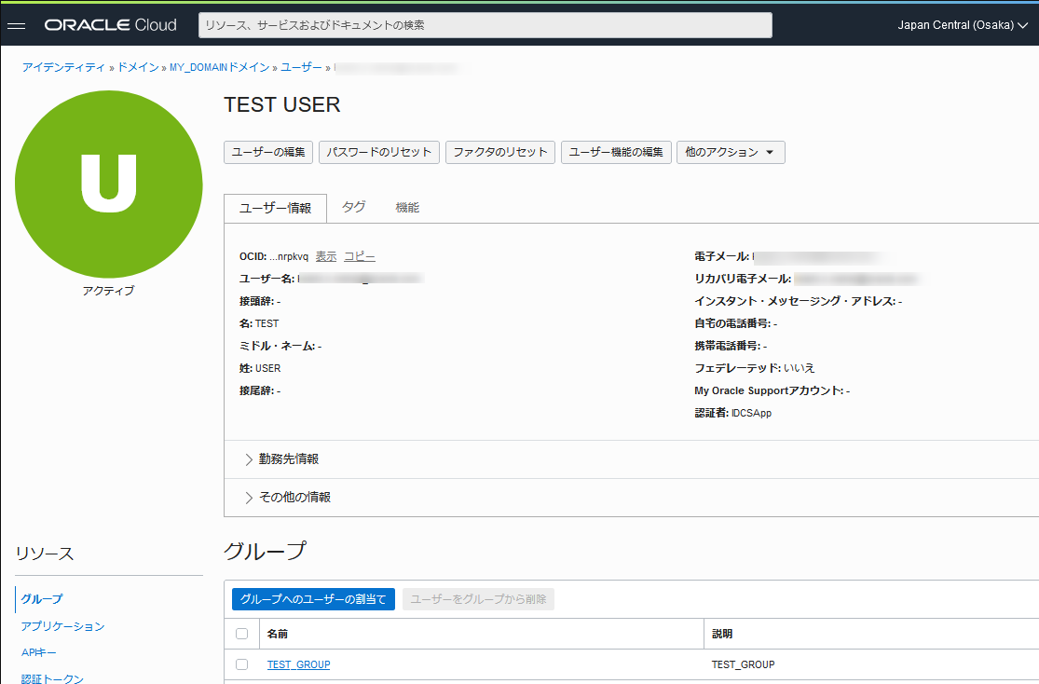Screen dimensions: 1039x684
Task: Go to ドメイン breadcrumb link
Action: 139,67
